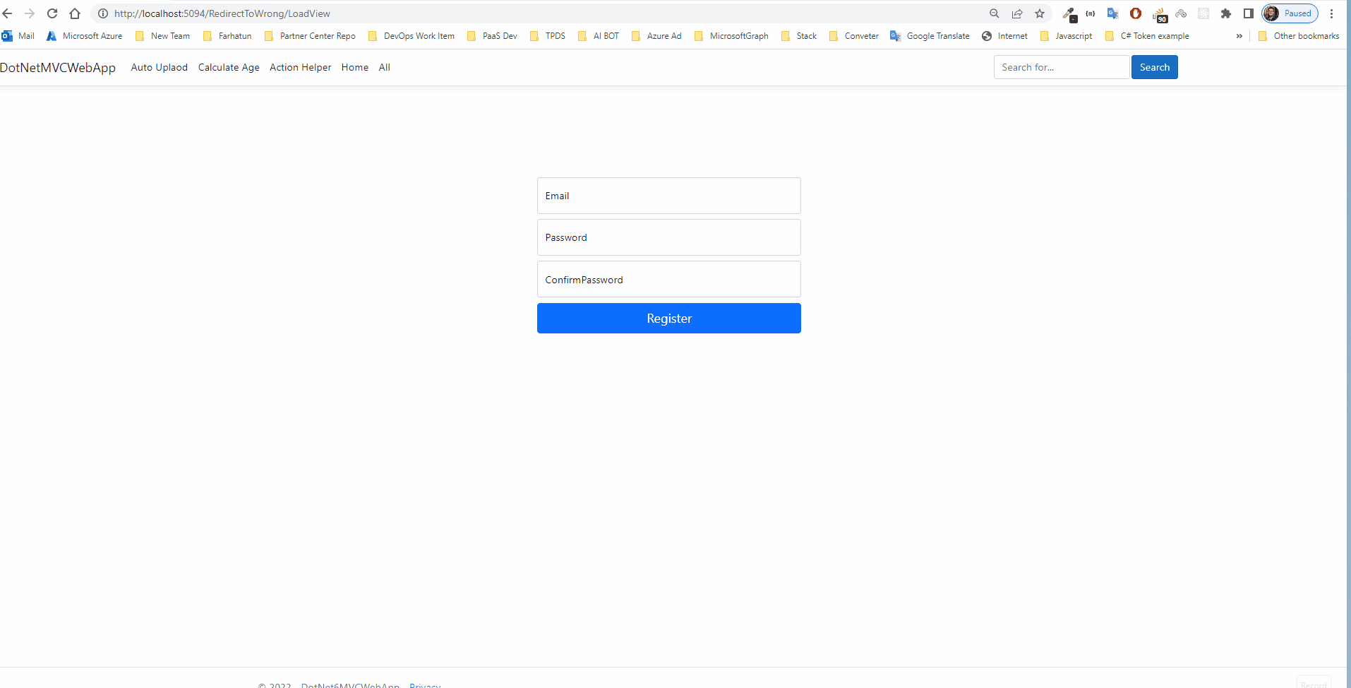
Task: Open the Privacy link in the footer
Action: [424, 684]
